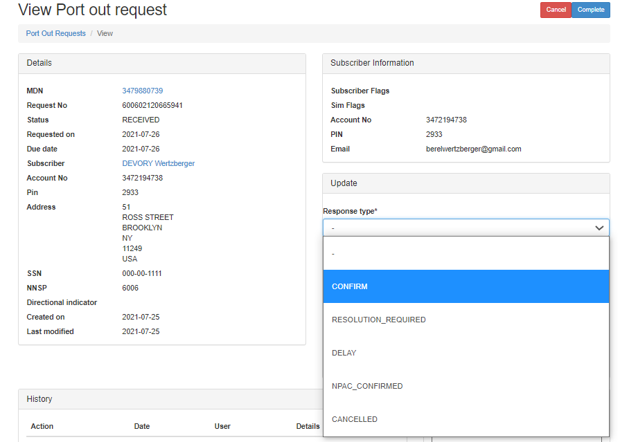
Task: Click the Subscriber Information PIN value 2933
Action: (434, 134)
